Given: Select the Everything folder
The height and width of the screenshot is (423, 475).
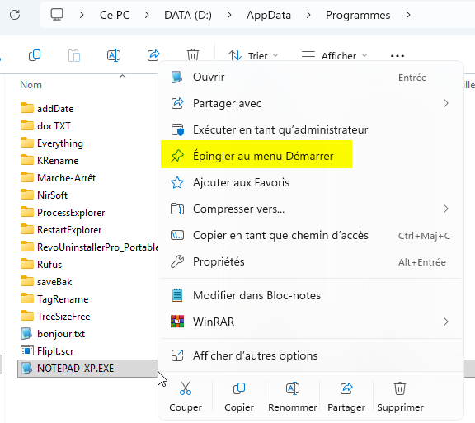Looking at the screenshot, I should pyautogui.click(x=51, y=143).
